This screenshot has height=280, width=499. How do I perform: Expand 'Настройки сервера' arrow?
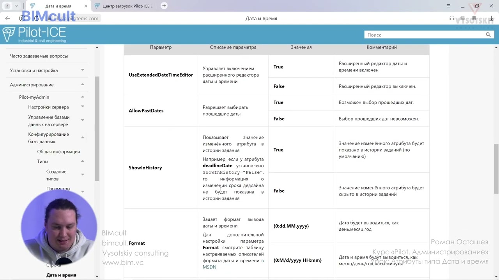point(83,107)
